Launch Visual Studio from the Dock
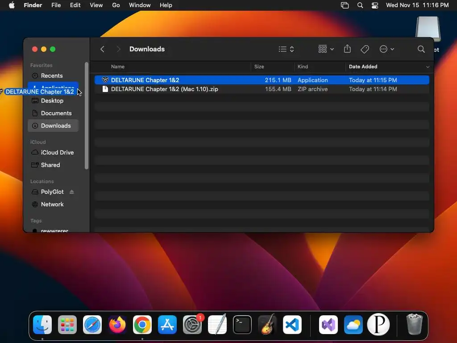The height and width of the screenshot is (343, 457). pos(328,325)
